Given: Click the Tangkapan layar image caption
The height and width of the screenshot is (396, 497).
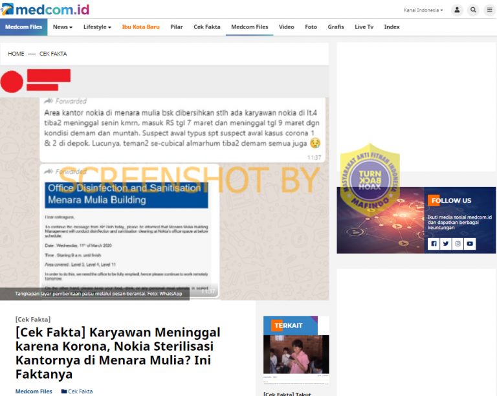Looking at the screenshot, I should pos(98,294).
